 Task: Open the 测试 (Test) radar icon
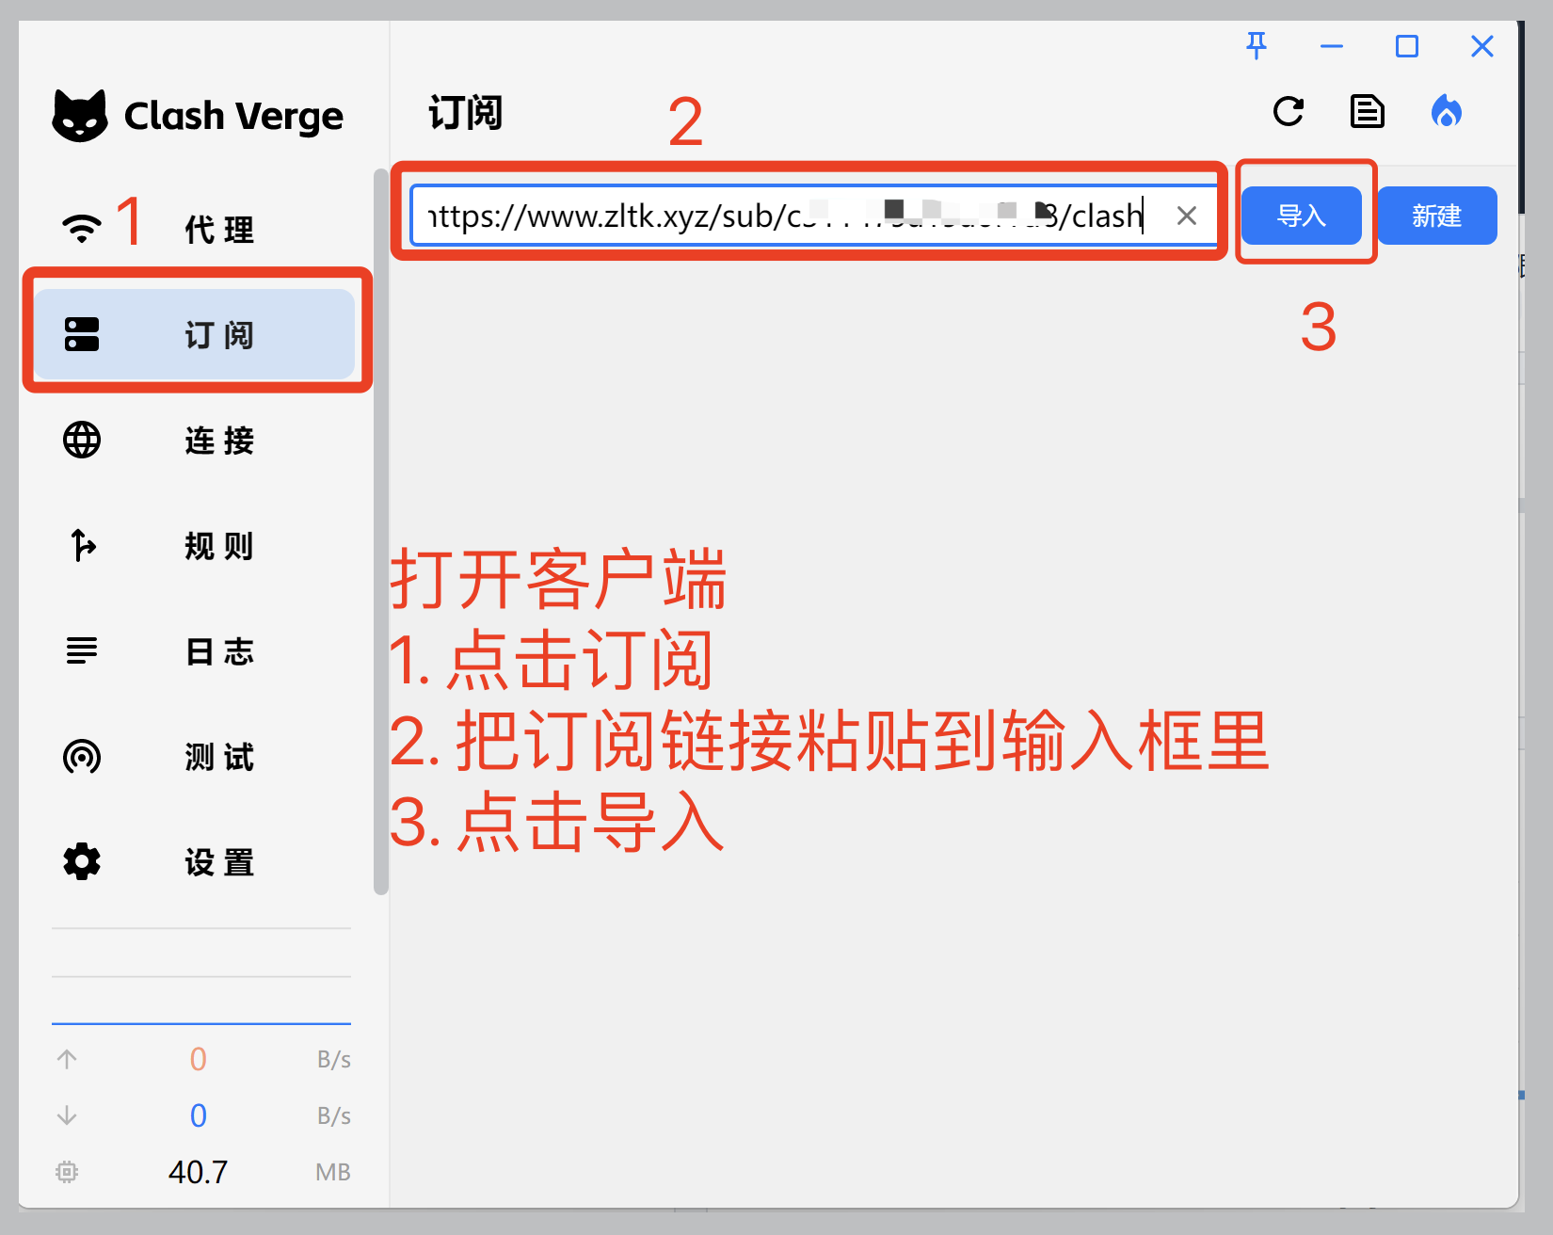coord(82,756)
